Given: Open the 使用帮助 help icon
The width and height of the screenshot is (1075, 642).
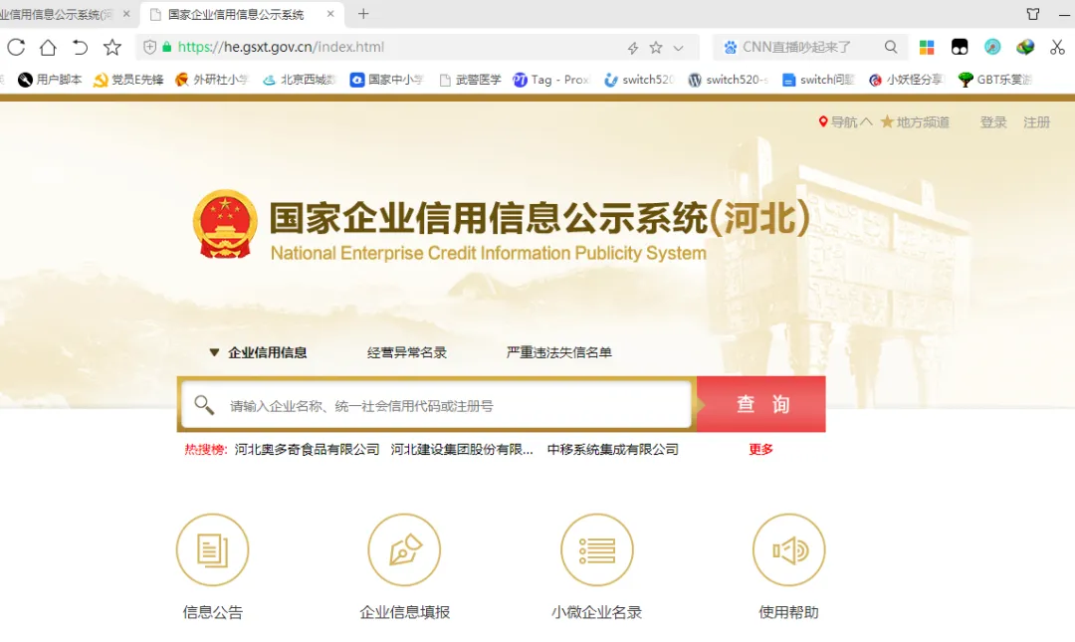Looking at the screenshot, I should click(x=789, y=549).
